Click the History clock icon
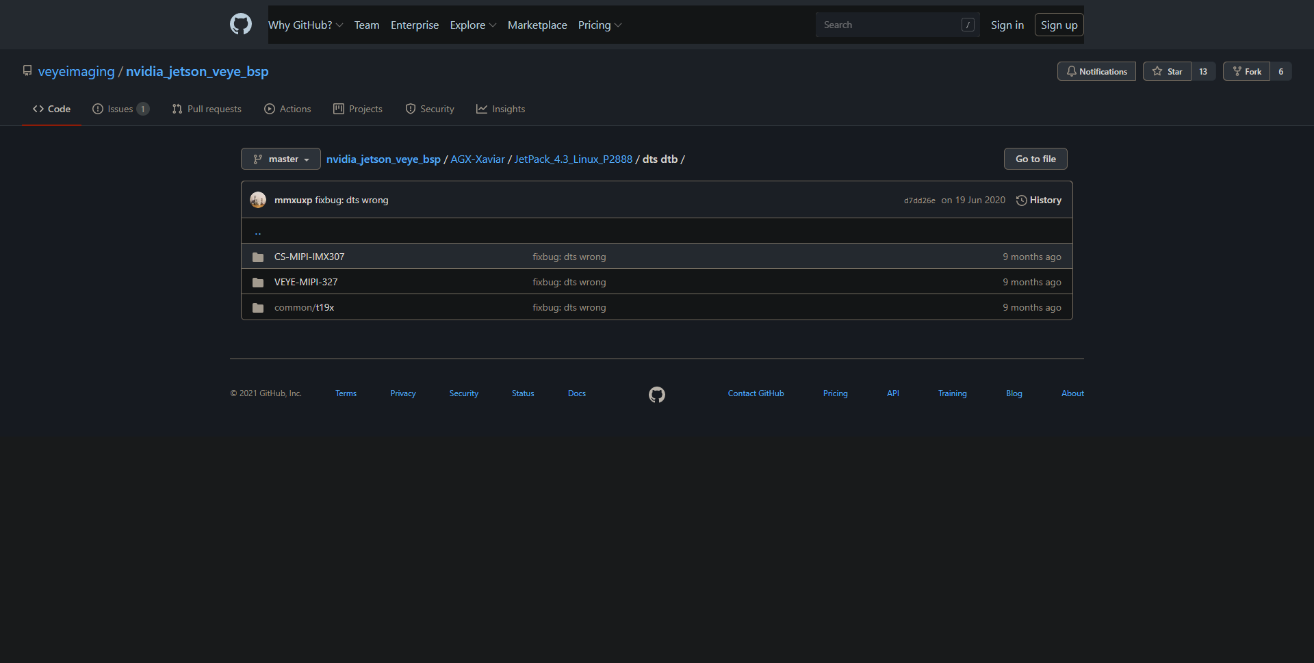 [x=1021, y=200]
